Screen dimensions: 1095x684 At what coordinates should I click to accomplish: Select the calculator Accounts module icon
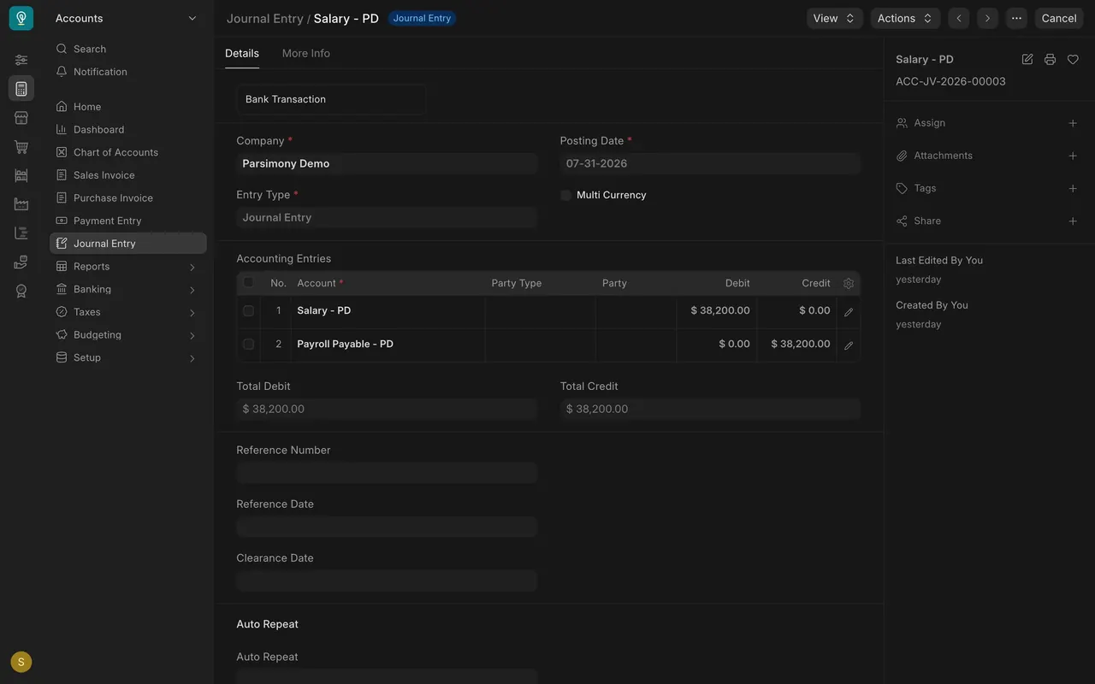pos(21,89)
